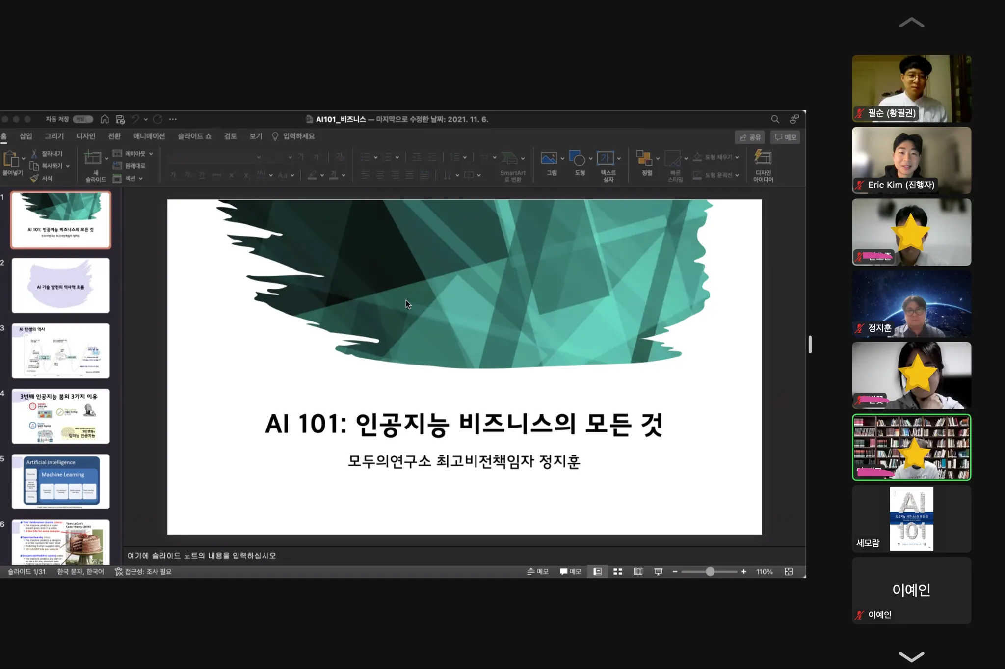Insert a picture with the 그림 icon
1005x669 pixels.
coord(549,159)
